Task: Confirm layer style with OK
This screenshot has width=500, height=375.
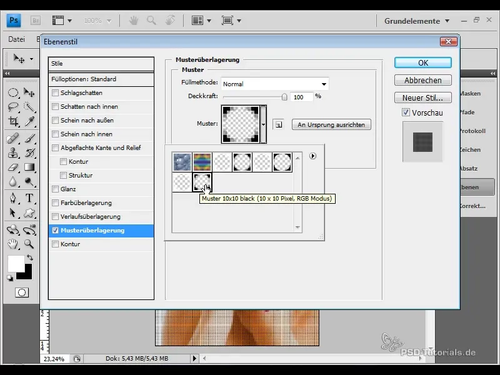Action: (423, 63)
